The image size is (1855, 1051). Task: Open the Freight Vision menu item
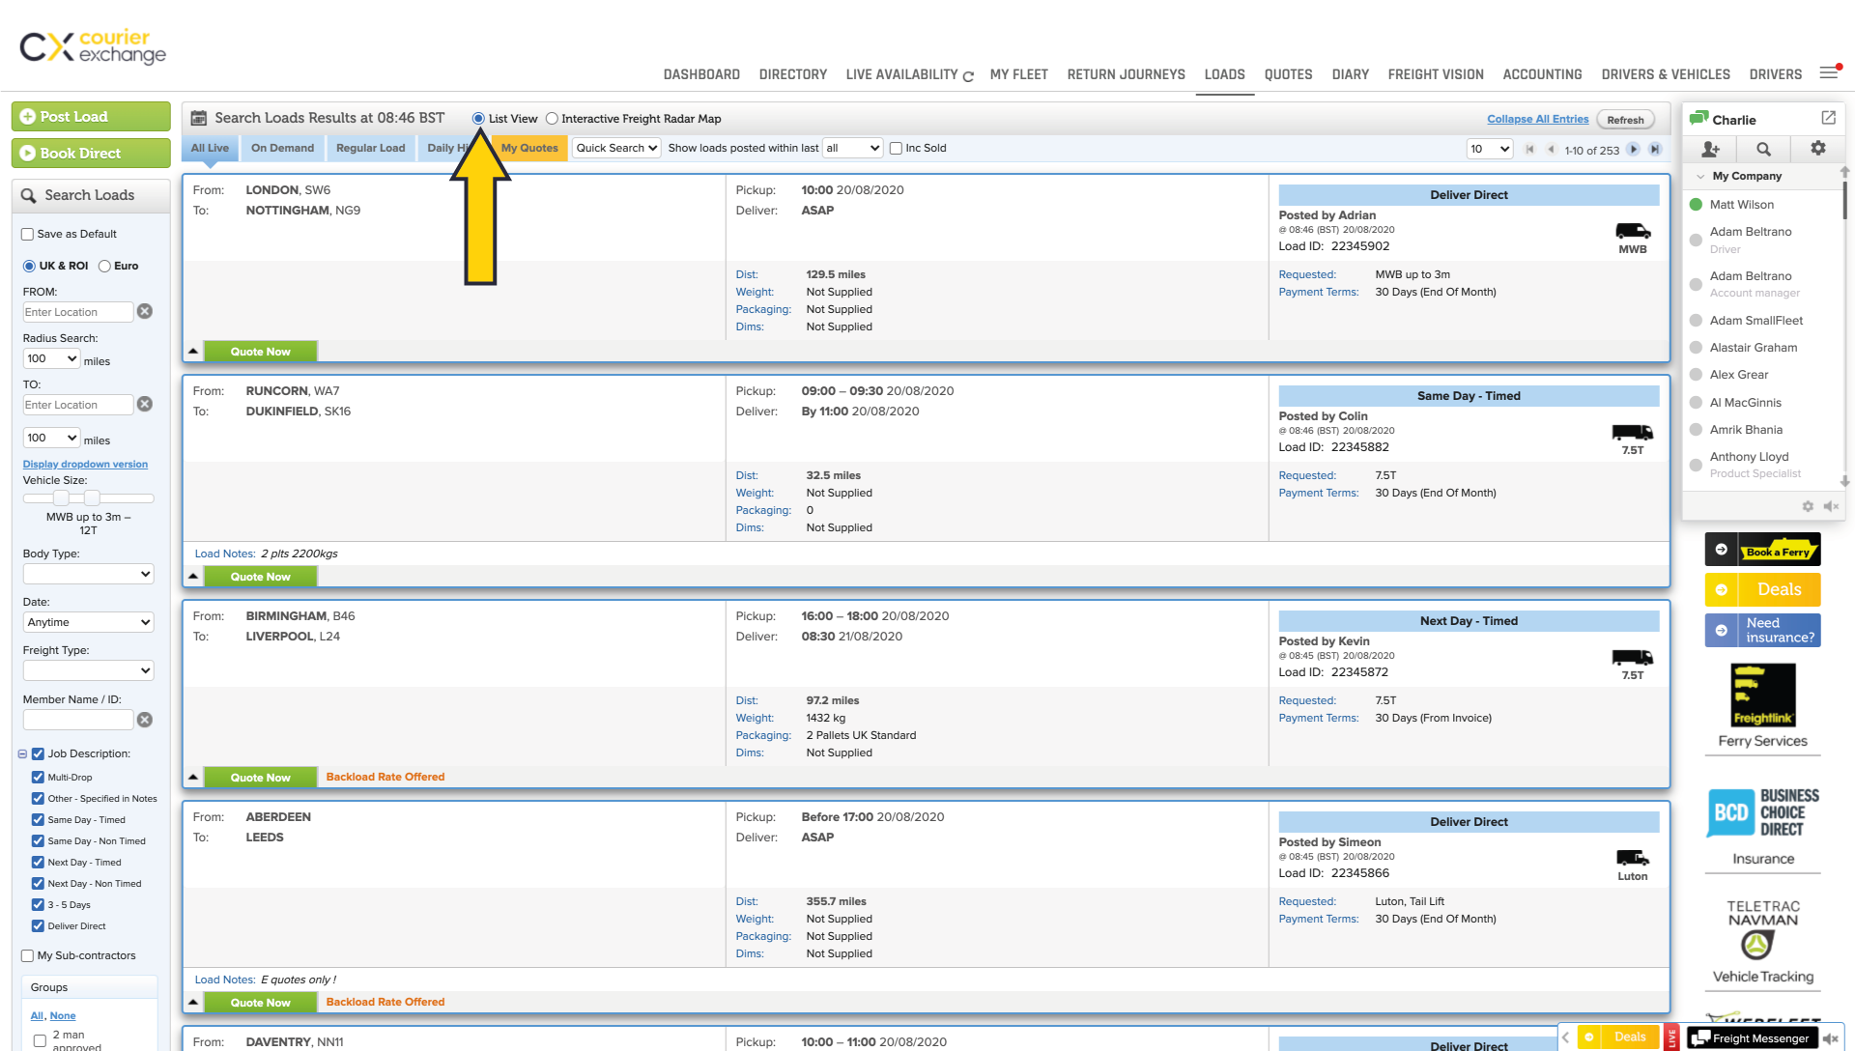pos(1436,74)
